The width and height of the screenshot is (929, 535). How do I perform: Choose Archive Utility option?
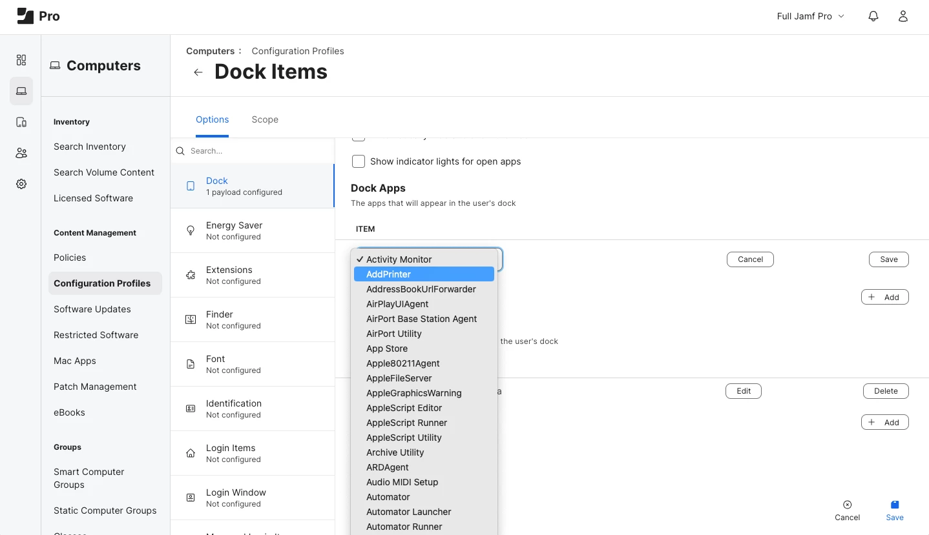424,452
